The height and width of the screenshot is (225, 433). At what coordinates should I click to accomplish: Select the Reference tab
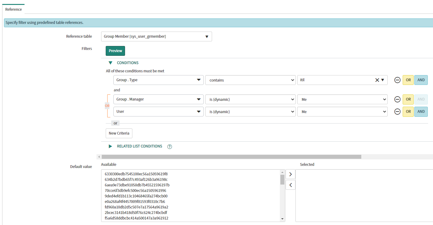[x=13, y=10]
